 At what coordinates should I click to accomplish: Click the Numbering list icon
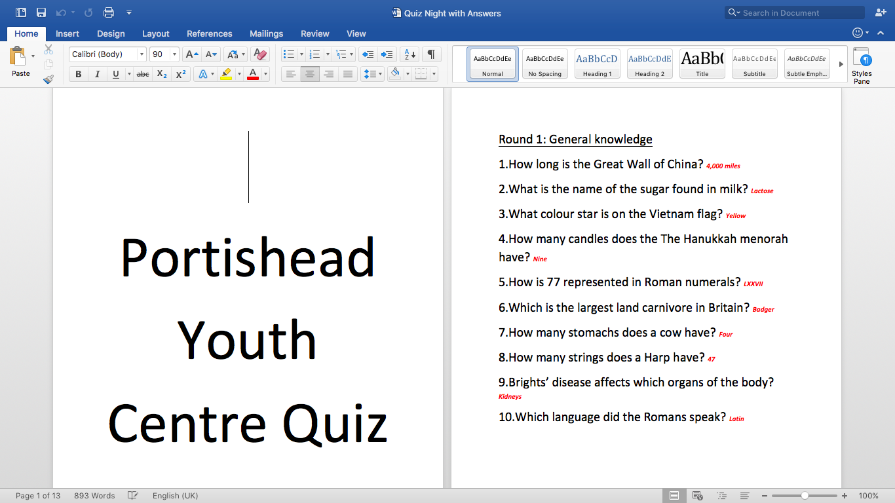(315, 54)
